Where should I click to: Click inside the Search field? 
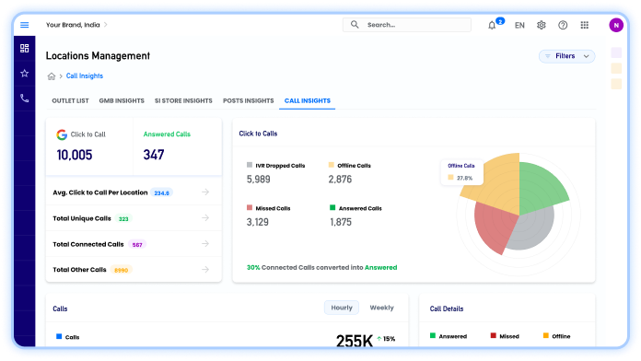click(407, 25)
